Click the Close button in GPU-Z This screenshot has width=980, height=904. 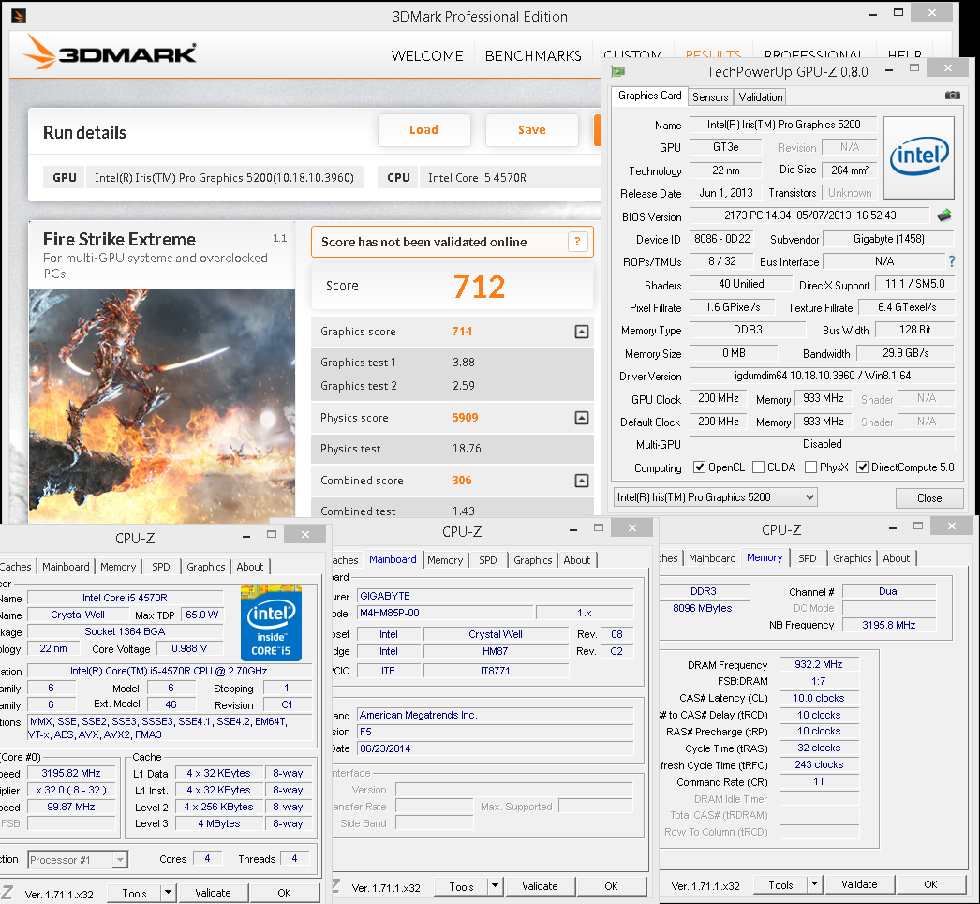tap(929, 498)
